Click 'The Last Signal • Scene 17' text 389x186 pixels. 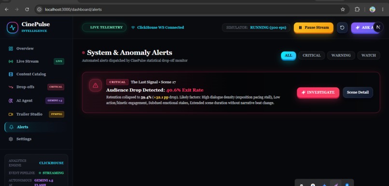153,82
